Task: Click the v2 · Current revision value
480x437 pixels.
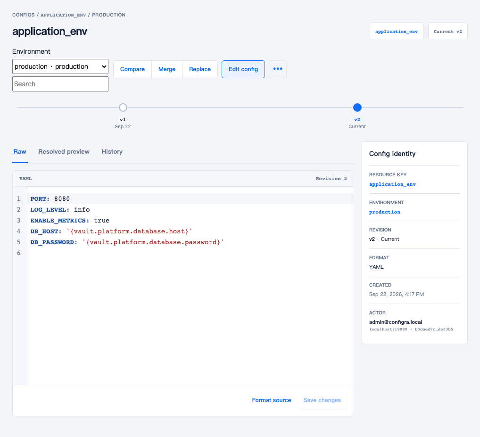Action: pyautogui.click(x=384, y=239)
